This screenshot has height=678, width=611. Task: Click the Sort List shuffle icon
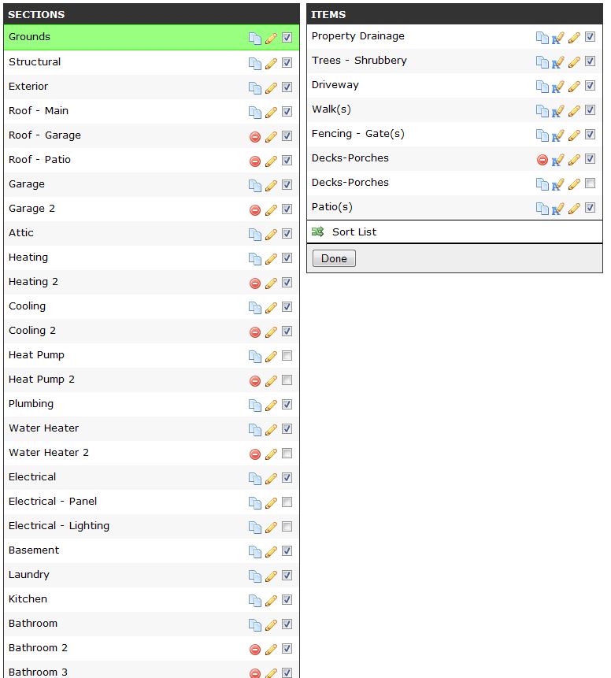(x=317, y=232)
